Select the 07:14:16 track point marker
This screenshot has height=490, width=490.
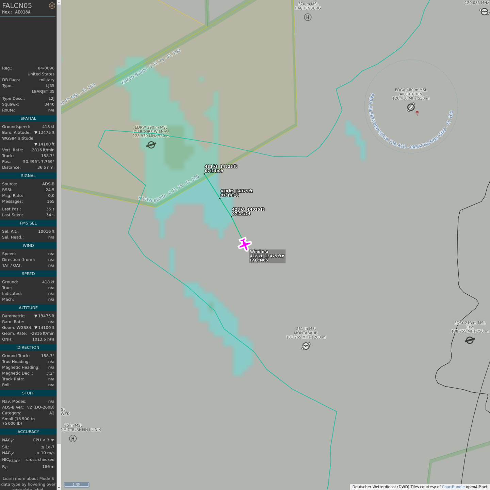220,198
